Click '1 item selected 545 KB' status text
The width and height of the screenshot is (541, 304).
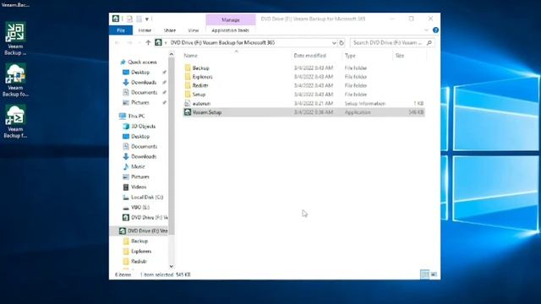pyautogui.click(x=166, y=274)
